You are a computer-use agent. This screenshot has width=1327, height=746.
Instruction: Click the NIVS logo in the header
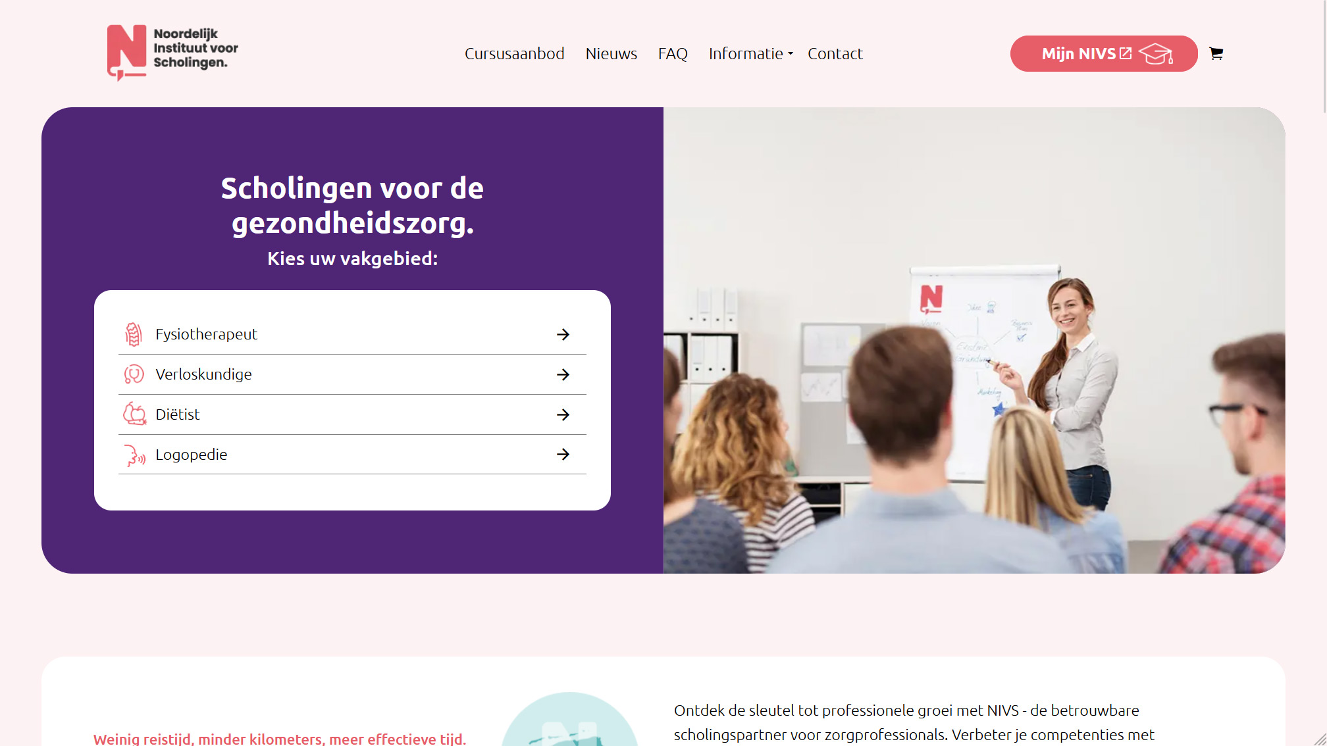pos(172,53)
